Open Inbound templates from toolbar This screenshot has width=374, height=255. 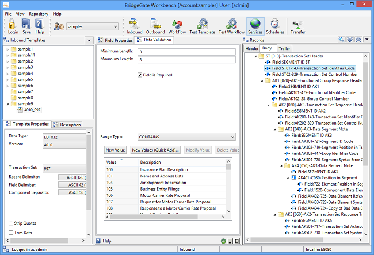(135, 24)
